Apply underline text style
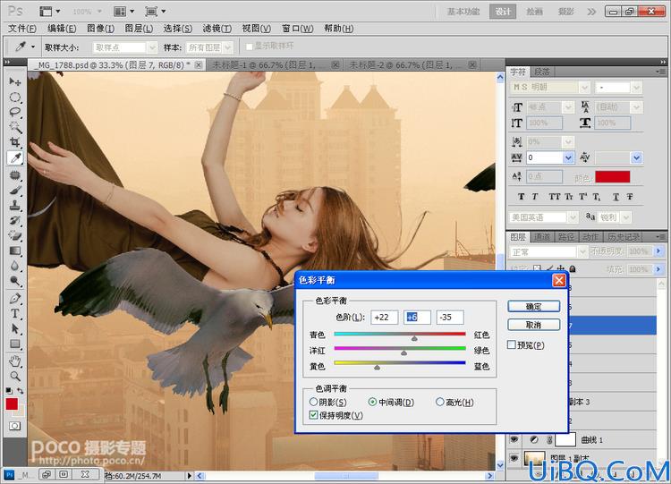Screen dimensions: 671x484 (x=616, y=197)
